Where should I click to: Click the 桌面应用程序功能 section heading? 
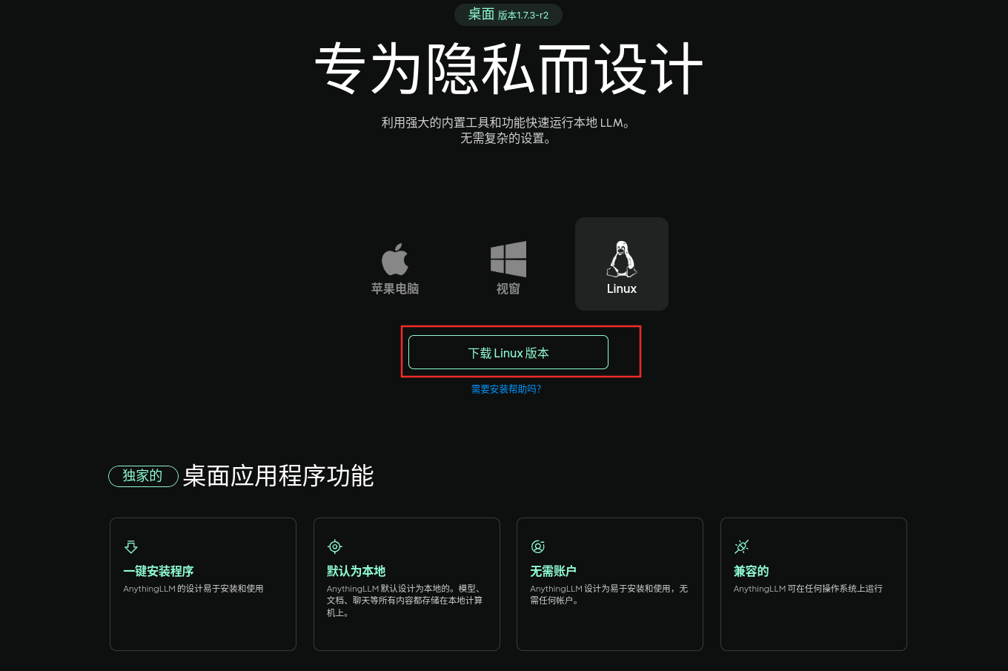pos(278,476)
